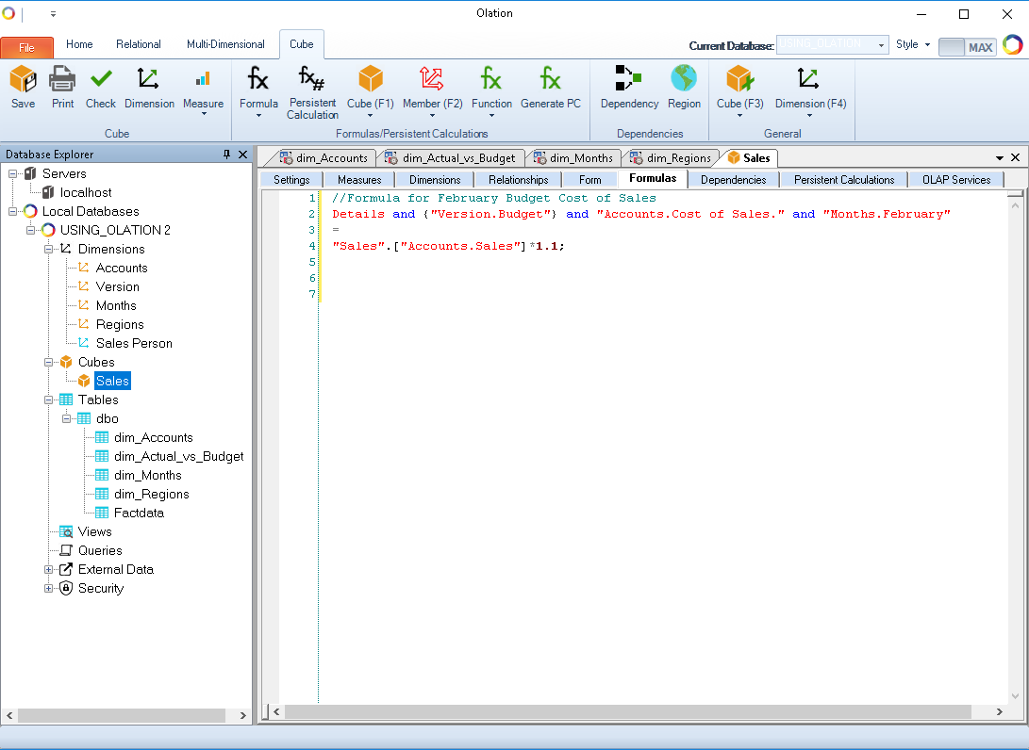Select the dim_Months table in the tree
Screen dimensions: 1029x750
[x=148, y=475]
